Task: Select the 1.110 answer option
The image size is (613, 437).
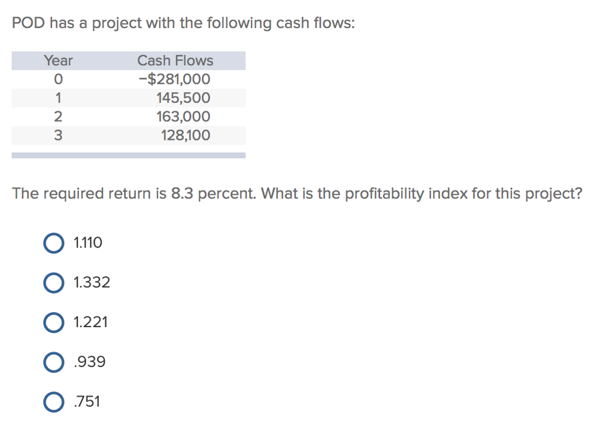Action: [x=54, y=243]
